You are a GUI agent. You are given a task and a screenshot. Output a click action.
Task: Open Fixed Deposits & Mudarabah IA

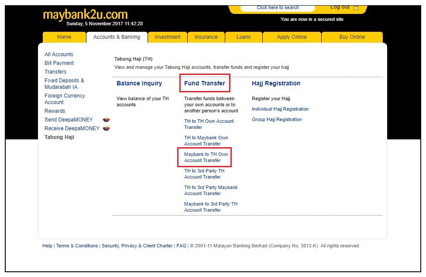click(x=65, y=84)
